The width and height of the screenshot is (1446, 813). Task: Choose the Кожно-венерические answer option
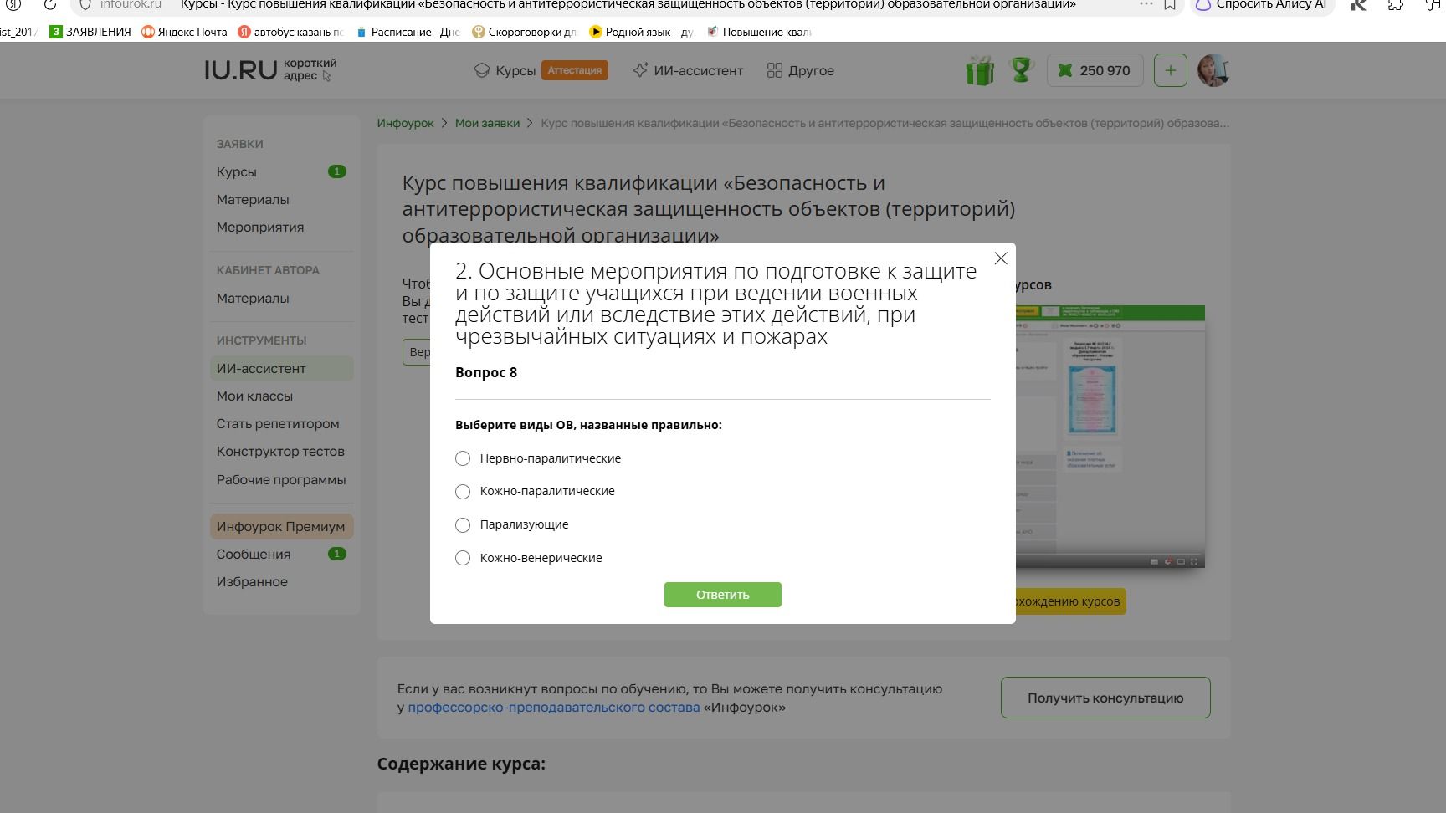[463, 558]
